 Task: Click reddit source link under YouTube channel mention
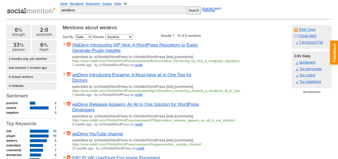coord(140,148)
